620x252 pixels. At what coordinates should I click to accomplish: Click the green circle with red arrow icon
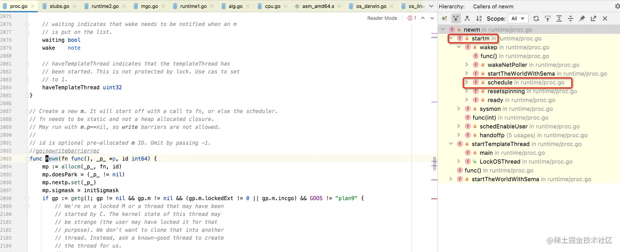444,18
